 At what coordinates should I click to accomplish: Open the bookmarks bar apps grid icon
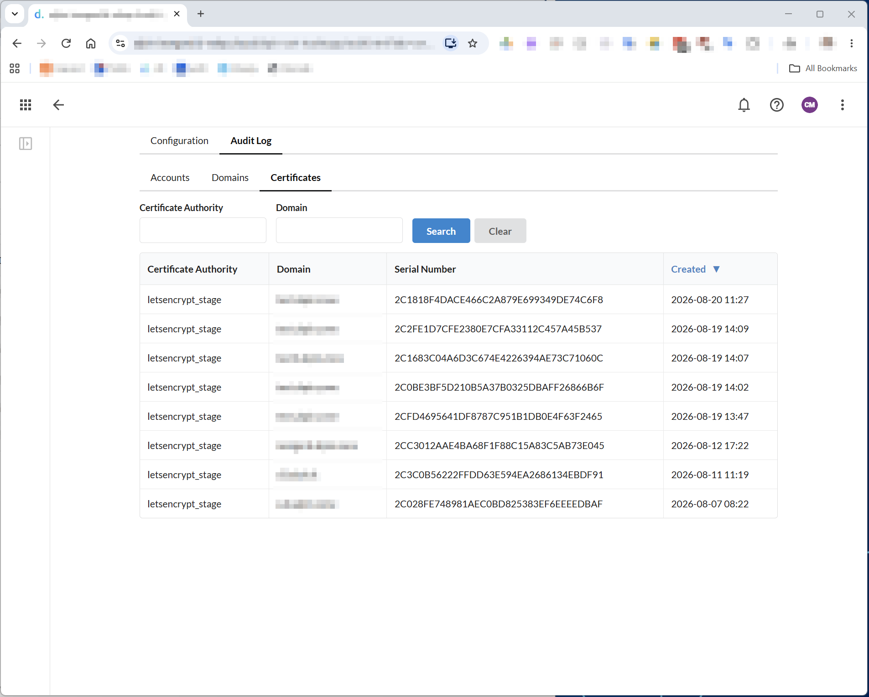[15, 68]
